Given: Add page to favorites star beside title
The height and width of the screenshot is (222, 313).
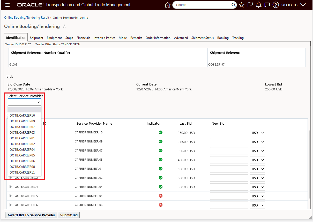Looking at the screenshot, I should point(64,26).
